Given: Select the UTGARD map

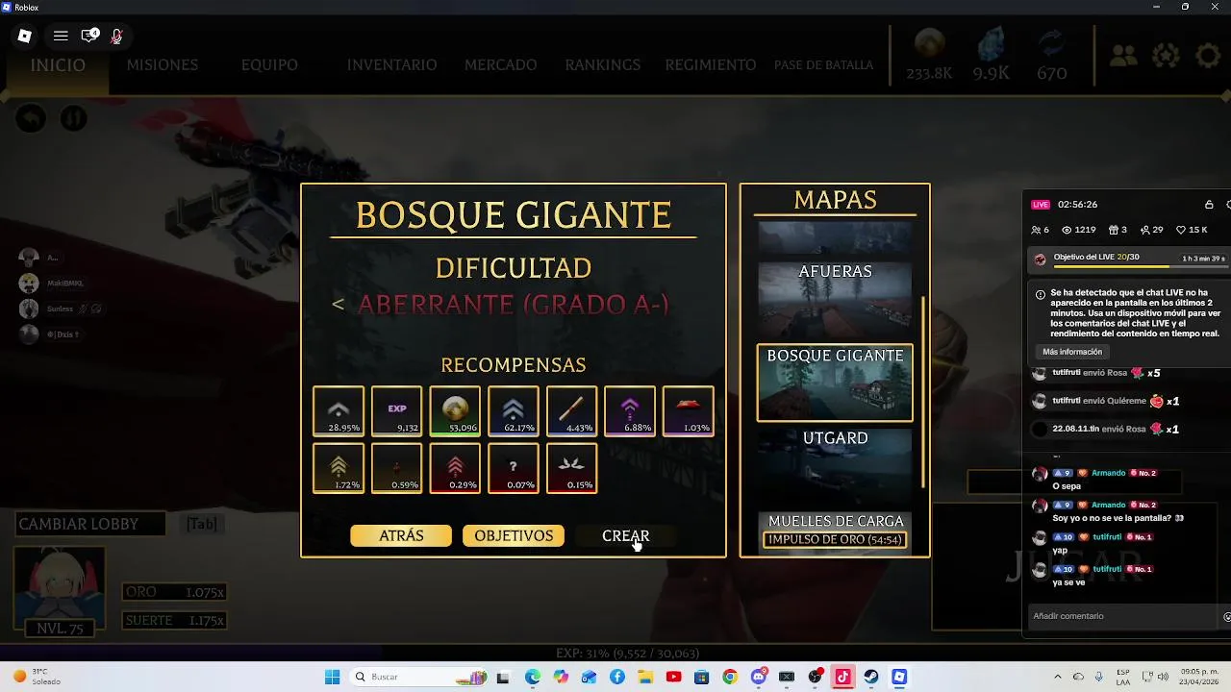Looking at the screenshot, I should 835,465.
